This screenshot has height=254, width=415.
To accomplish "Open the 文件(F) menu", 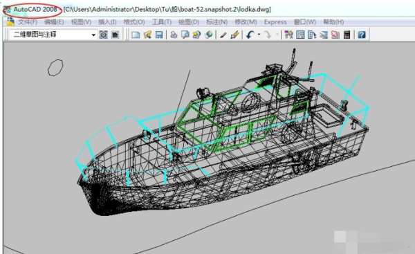I will coord(28,21).
